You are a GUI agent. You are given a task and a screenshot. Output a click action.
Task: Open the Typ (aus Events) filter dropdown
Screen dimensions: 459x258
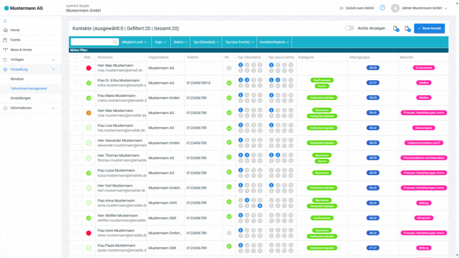[x=240, y=42]
